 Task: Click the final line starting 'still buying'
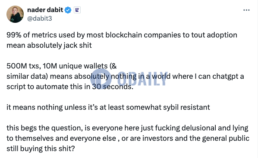[x=41, y=149]
